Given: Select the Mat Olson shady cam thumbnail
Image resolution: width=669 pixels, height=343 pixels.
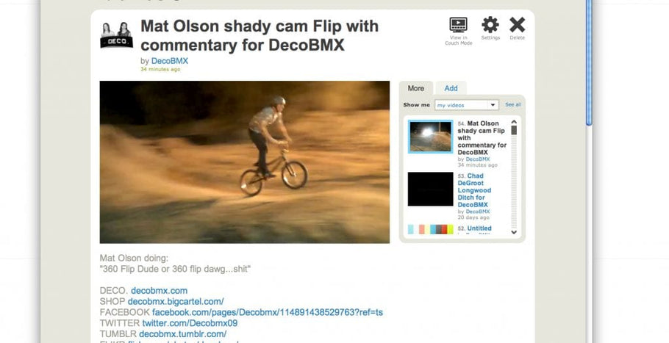Looking at the screenshot, I should (430, 137).
